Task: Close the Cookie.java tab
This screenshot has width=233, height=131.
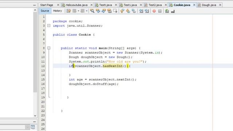Action: [194, 5]
